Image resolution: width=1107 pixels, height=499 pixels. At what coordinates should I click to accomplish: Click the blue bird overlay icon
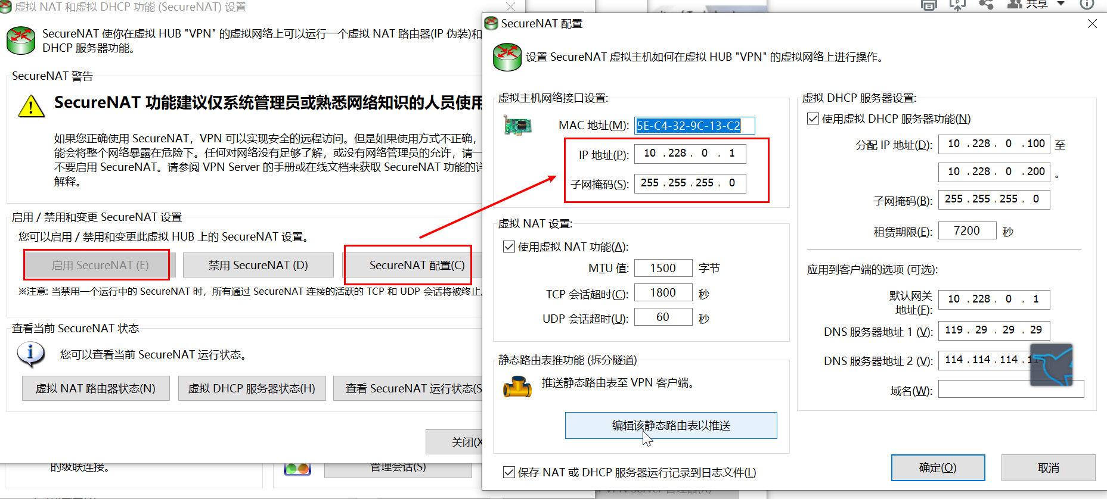1052,364
